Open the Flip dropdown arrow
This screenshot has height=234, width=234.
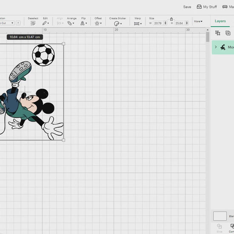86,23
